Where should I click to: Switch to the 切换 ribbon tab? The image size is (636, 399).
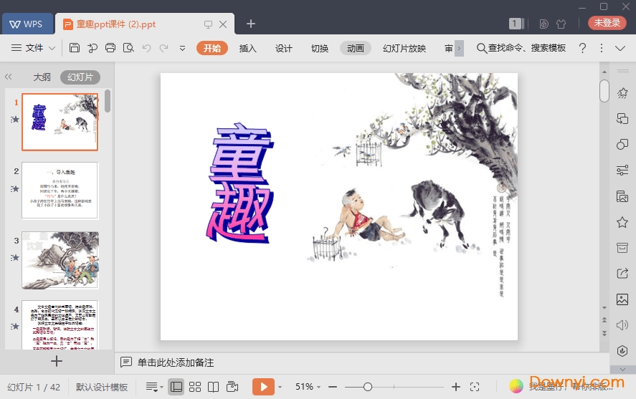point(320,48)
